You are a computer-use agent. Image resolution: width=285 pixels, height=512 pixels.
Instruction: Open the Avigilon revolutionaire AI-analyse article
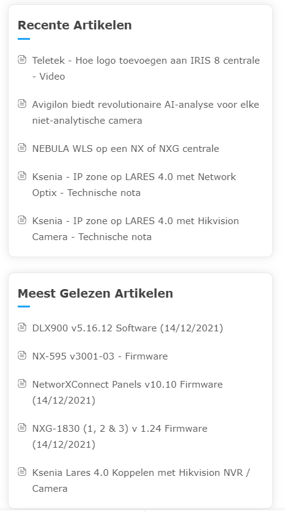[x=146, y=112]
